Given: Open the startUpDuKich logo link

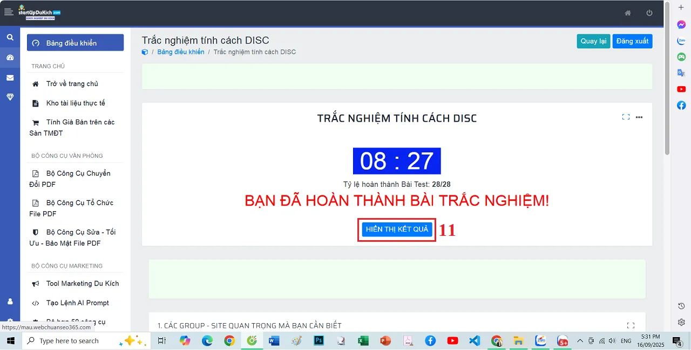Looking at the screenshot, I should 39,13.
